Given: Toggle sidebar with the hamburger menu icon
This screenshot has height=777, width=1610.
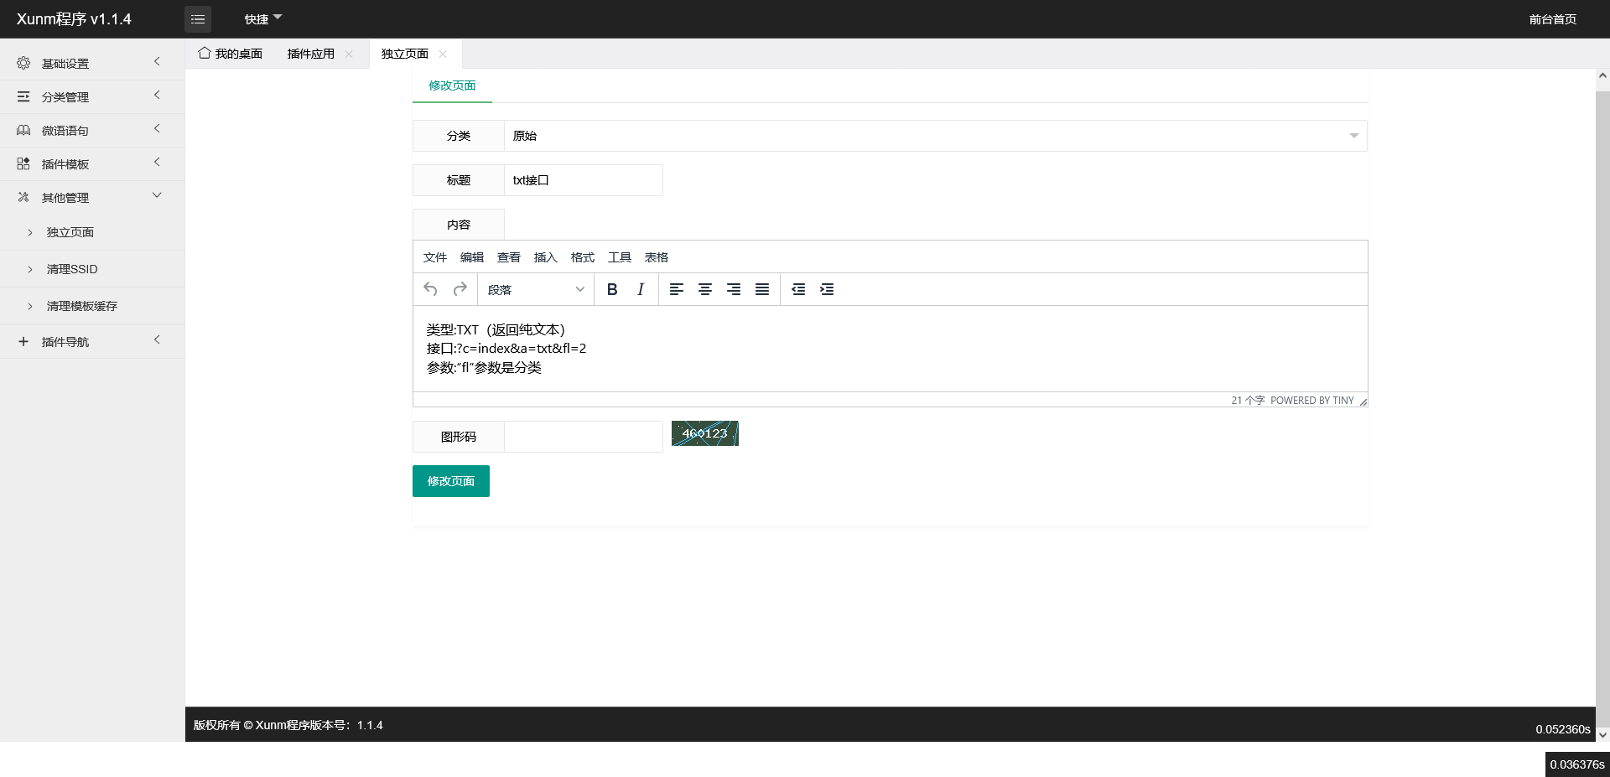Looking at the screenshot, I should [198, 19].
